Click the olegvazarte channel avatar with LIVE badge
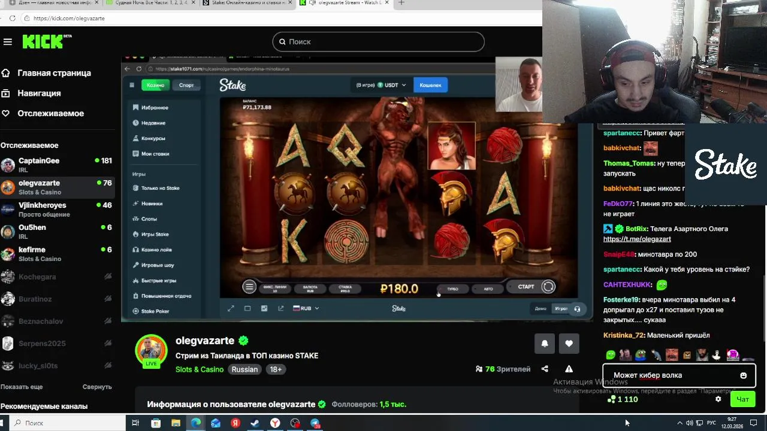Viewport: 767px width, 431px height. (x=151, y=351)
